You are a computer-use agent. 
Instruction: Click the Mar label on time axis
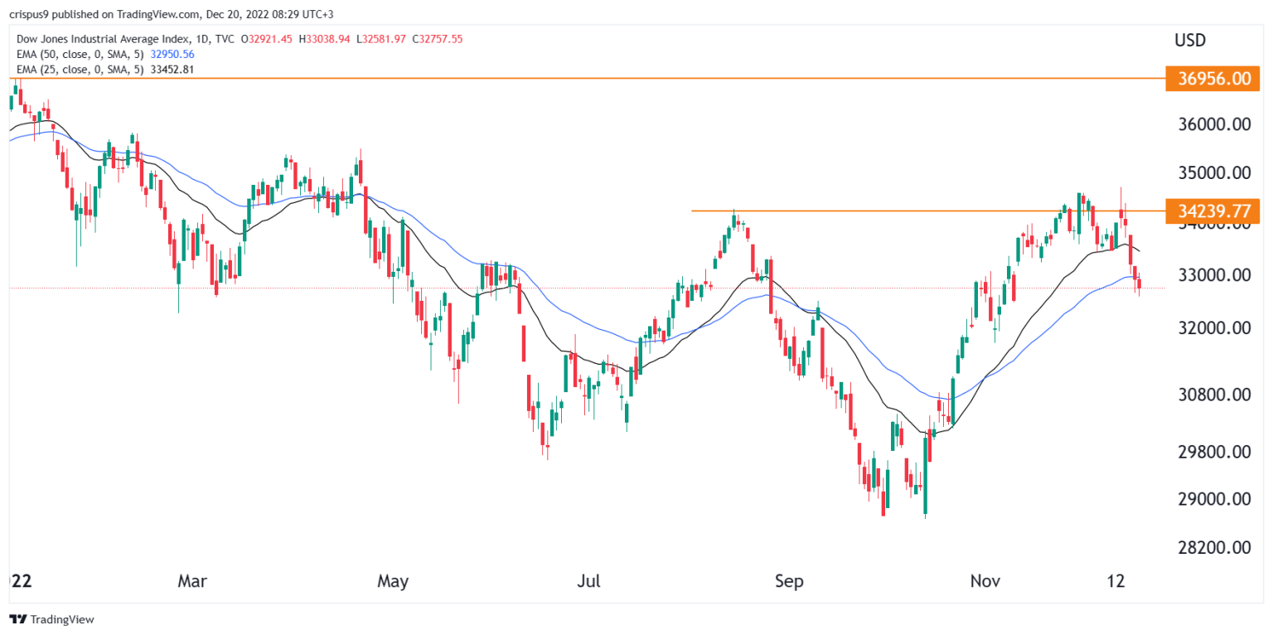click(x=192, y=582)
